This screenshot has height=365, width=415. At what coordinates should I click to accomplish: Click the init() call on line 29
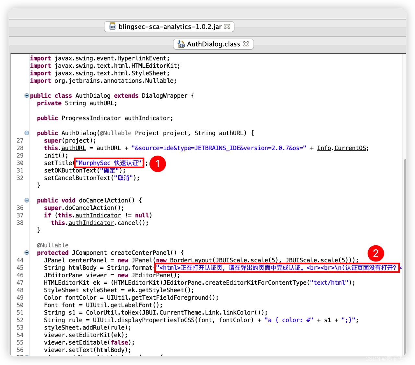[x=56, y=155]
